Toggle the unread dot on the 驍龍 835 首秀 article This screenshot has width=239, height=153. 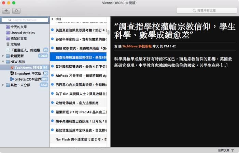click(52, 48)
